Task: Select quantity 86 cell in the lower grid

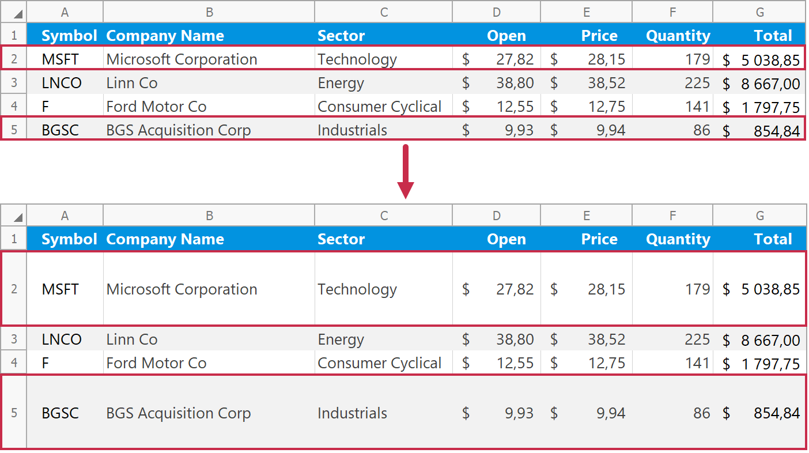Action: pyautogui.click(x=673, y=413)
